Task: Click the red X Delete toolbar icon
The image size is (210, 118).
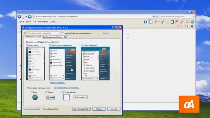Action: (177, 22)
